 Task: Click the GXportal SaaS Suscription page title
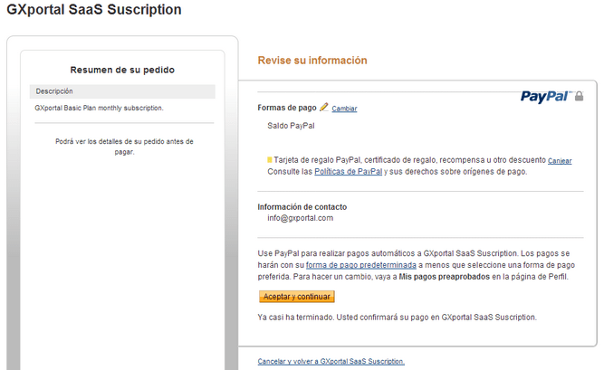pyautogui.click(x=94, y=10)
